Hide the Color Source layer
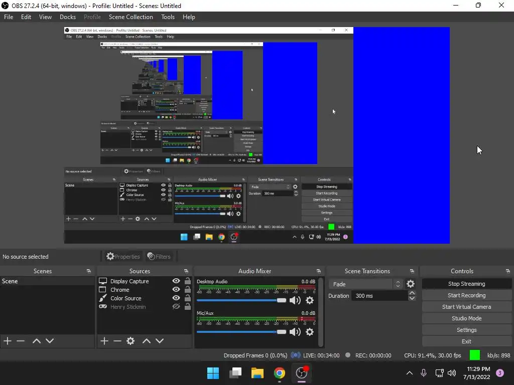This screenshot has height=385, width=514. point(176,298)
